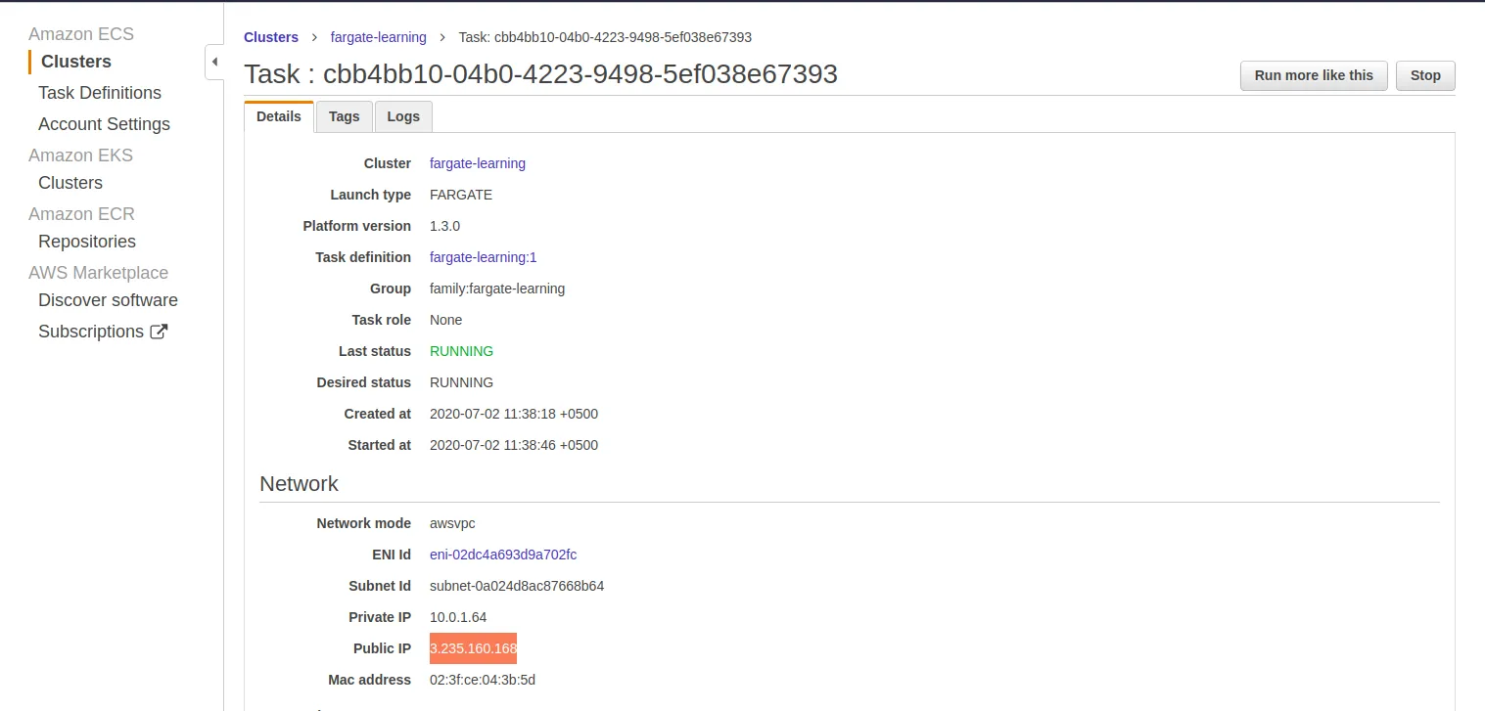Screen dimensions: 1485x711
Task: Collapse the sidebar with the arrow handle
Action: click(214, 63)
